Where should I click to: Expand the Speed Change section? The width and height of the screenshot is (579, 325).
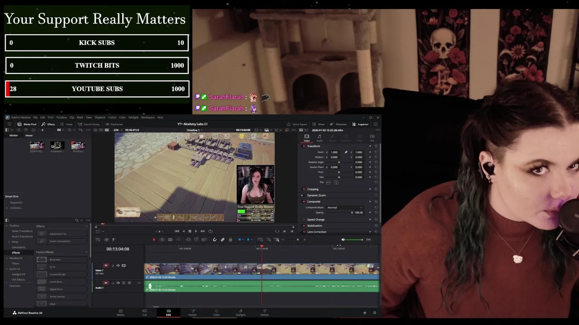coord(316,220)
